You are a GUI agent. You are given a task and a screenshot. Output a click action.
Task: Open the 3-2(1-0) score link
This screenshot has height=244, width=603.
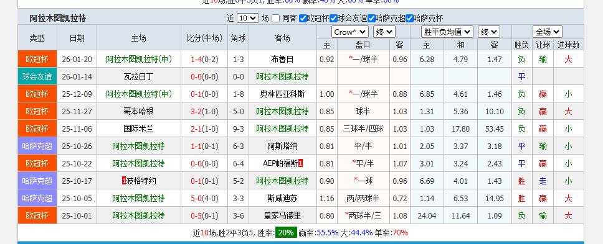[204, 112]
